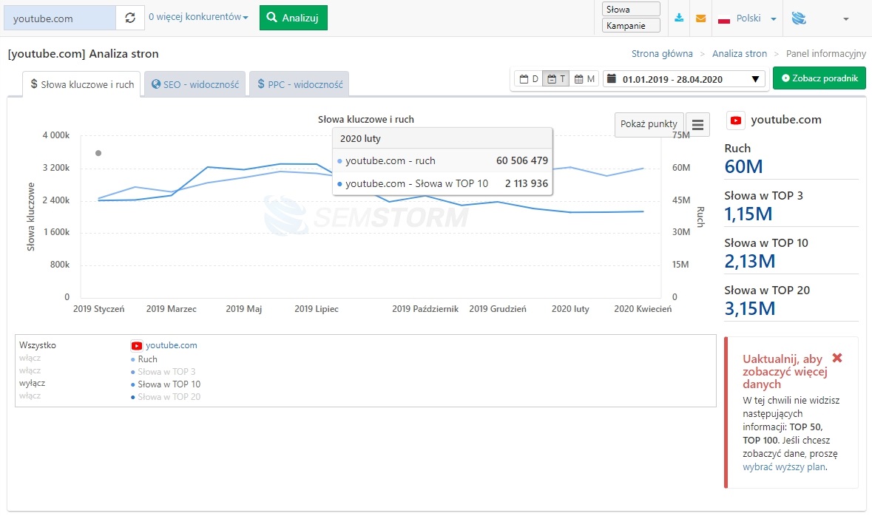872x516 pixels.
Task: Select weekly (T) date granularity
Action: click(x=556, y=79)
